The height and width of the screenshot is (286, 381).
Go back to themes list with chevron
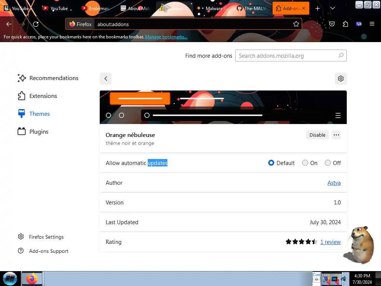click(106, 79)
